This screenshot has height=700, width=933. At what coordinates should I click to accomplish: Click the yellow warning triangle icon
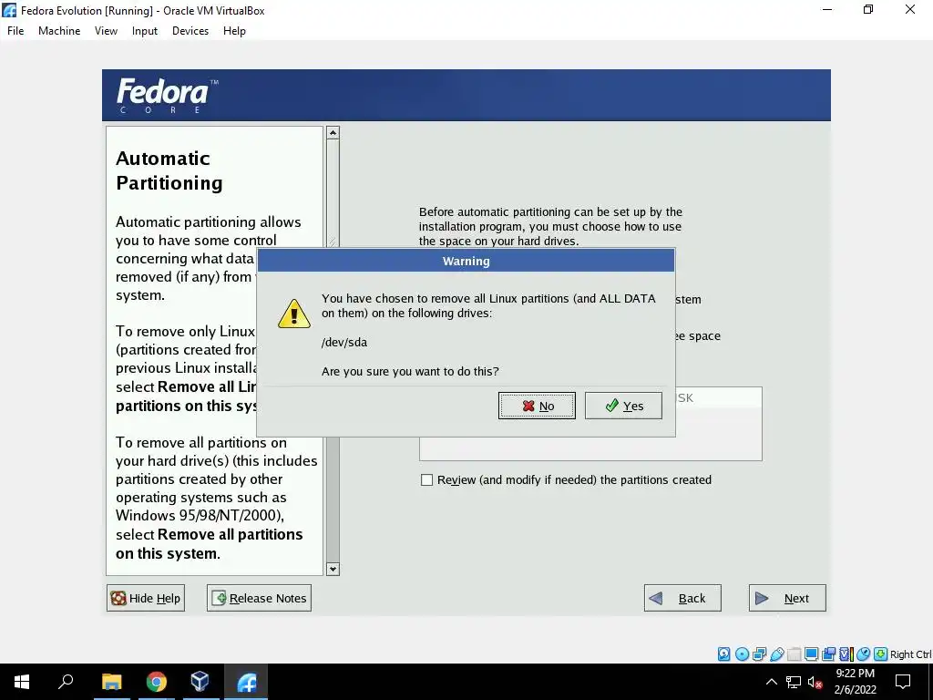click(294, 314)
